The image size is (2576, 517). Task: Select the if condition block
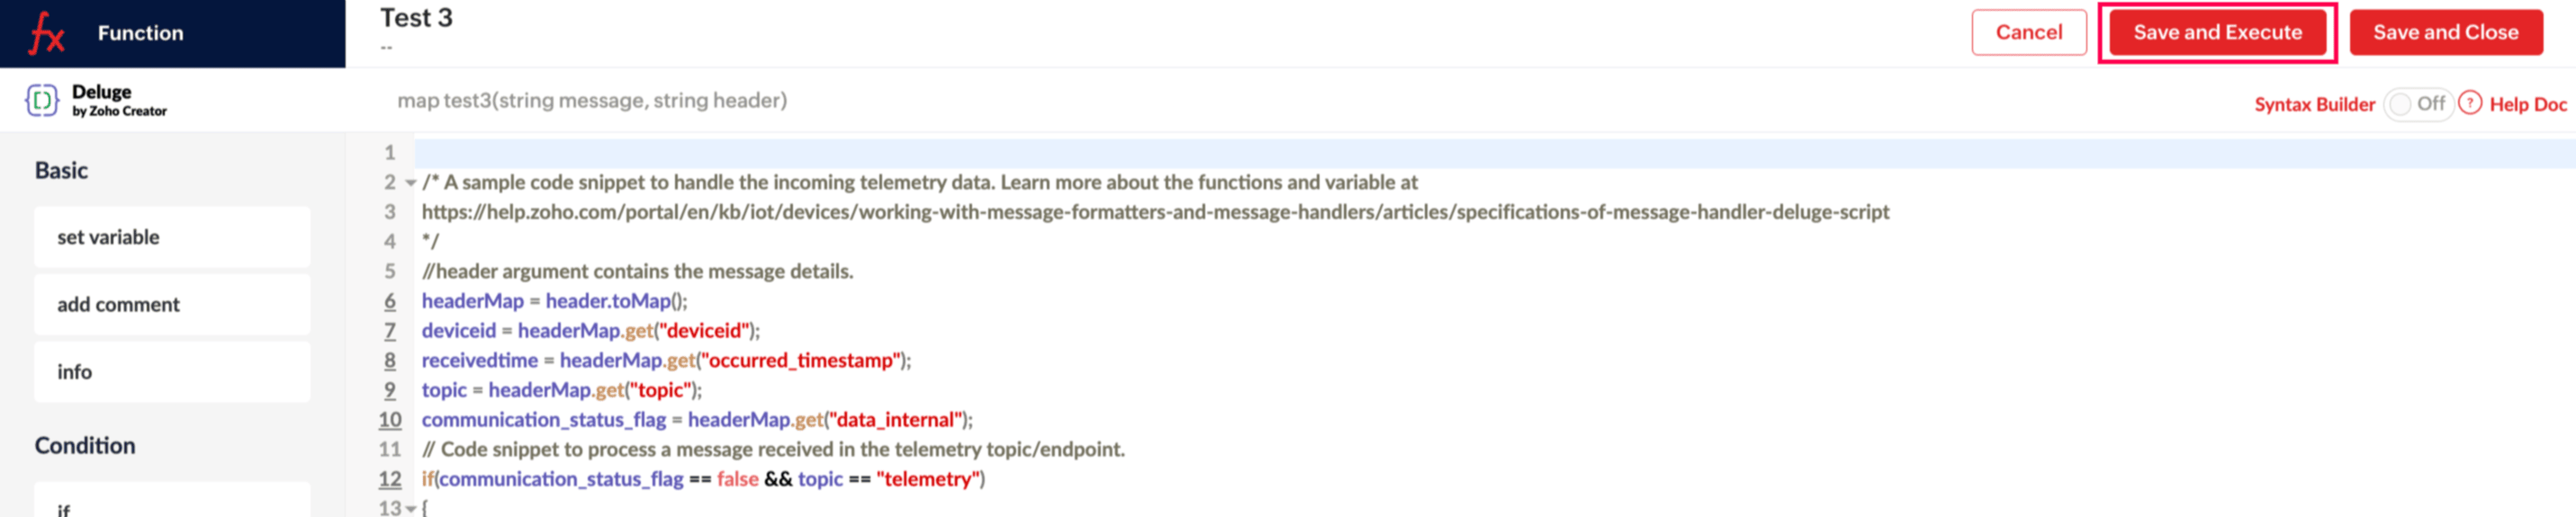tap(172, 505)
